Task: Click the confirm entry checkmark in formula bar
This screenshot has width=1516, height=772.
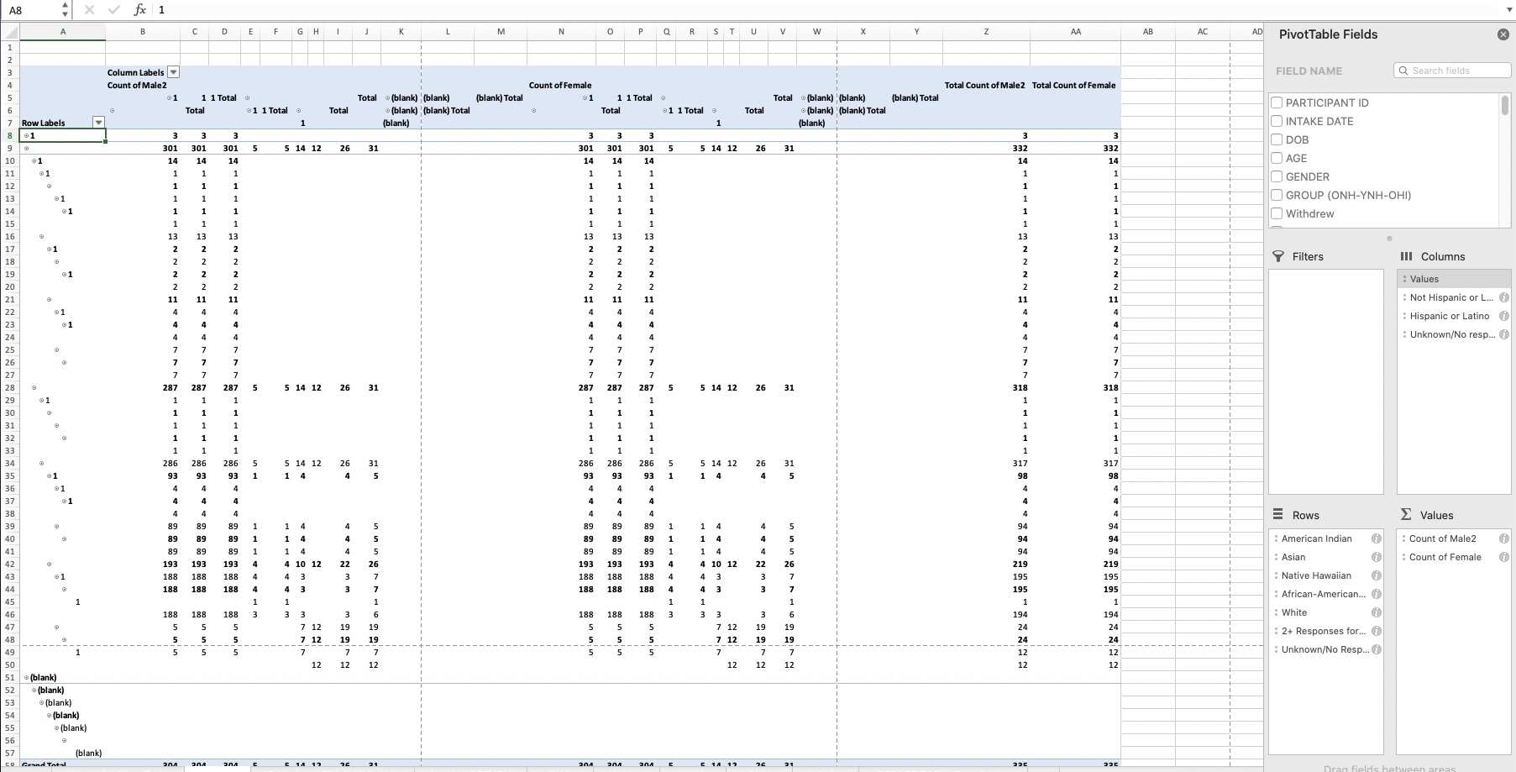Action: [114, 10]
